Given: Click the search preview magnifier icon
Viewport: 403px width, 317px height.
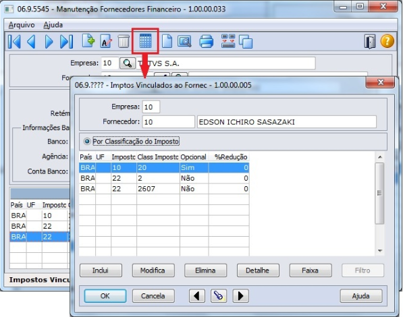Looking at the screenshot, I should pyautogui.click(x=184, y=41).
